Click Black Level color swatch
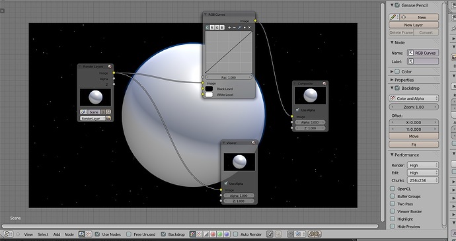 click(209, 88)
